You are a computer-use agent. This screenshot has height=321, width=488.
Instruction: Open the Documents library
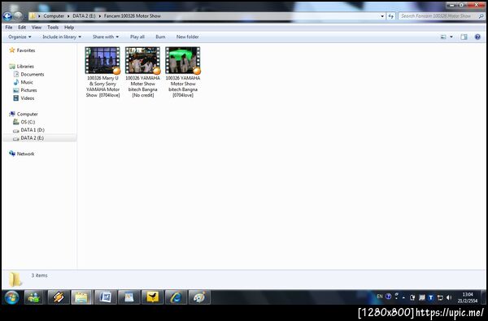28,74
